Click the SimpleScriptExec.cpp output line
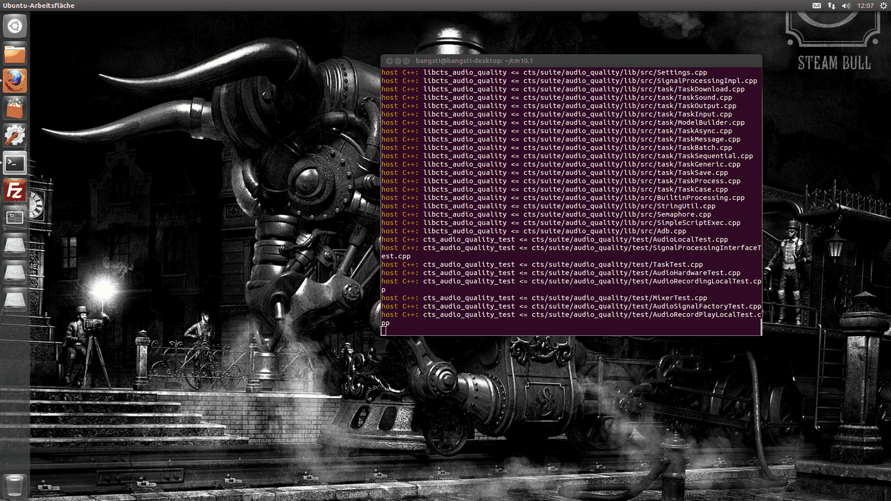891x501 pixels. click(x=561, y=223)
